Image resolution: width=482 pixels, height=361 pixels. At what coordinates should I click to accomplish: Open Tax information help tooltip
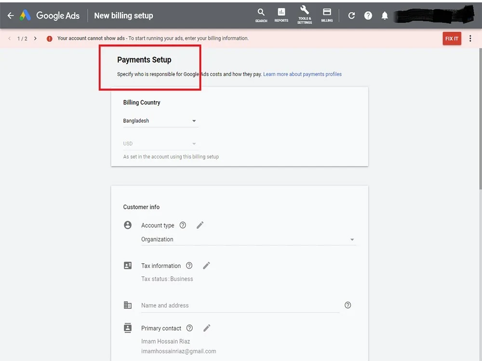pyautogui.click(x=189, y=266)
